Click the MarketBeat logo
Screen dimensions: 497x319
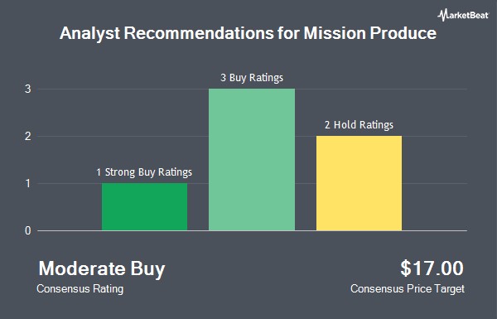(x=463, y=15)
